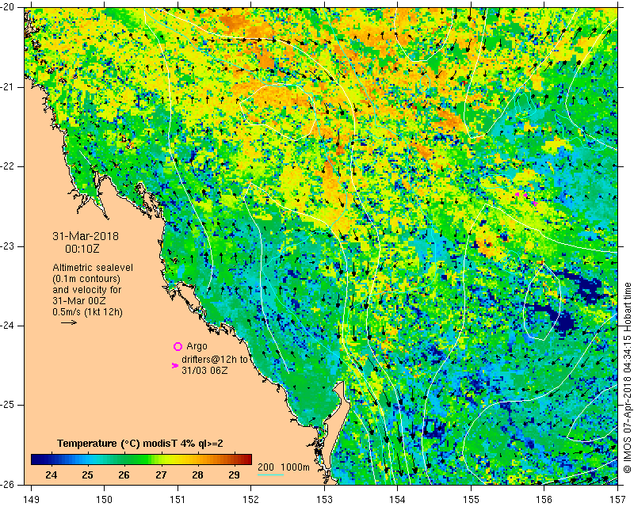This screenshot has width=634, height=507.
Task: Click the '200 1000m' depth contour label
Action: (x=284, y=467)
